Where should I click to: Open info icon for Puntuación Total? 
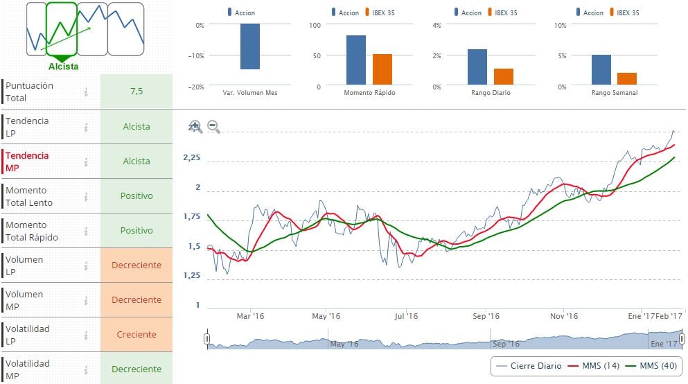[86, 91]
